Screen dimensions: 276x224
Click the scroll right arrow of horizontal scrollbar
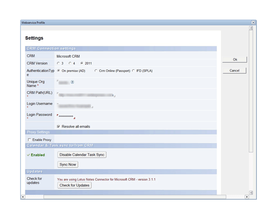click(247, 197)
